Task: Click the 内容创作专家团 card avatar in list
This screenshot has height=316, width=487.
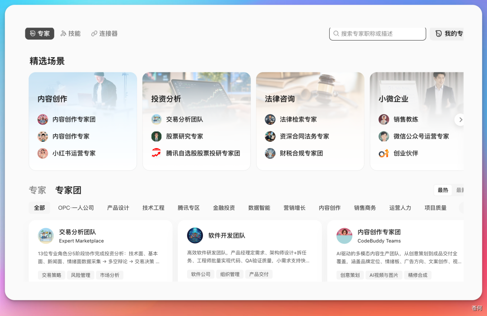Action: [x=345, y=236]
